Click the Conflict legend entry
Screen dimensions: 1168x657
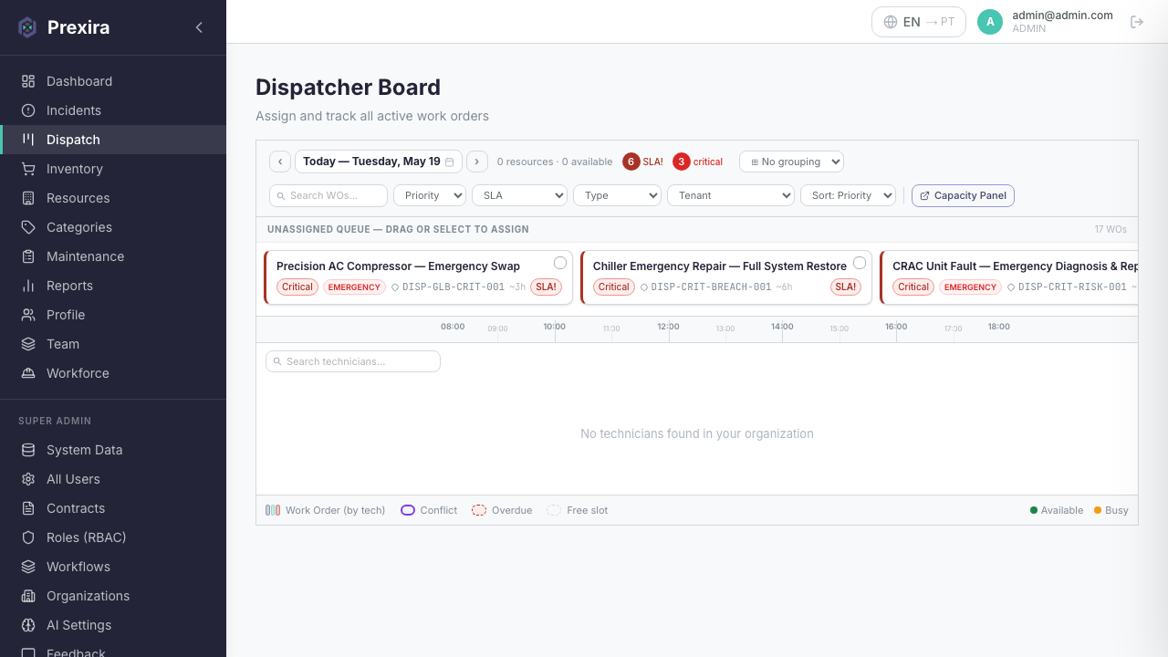[x=429, y=510]
